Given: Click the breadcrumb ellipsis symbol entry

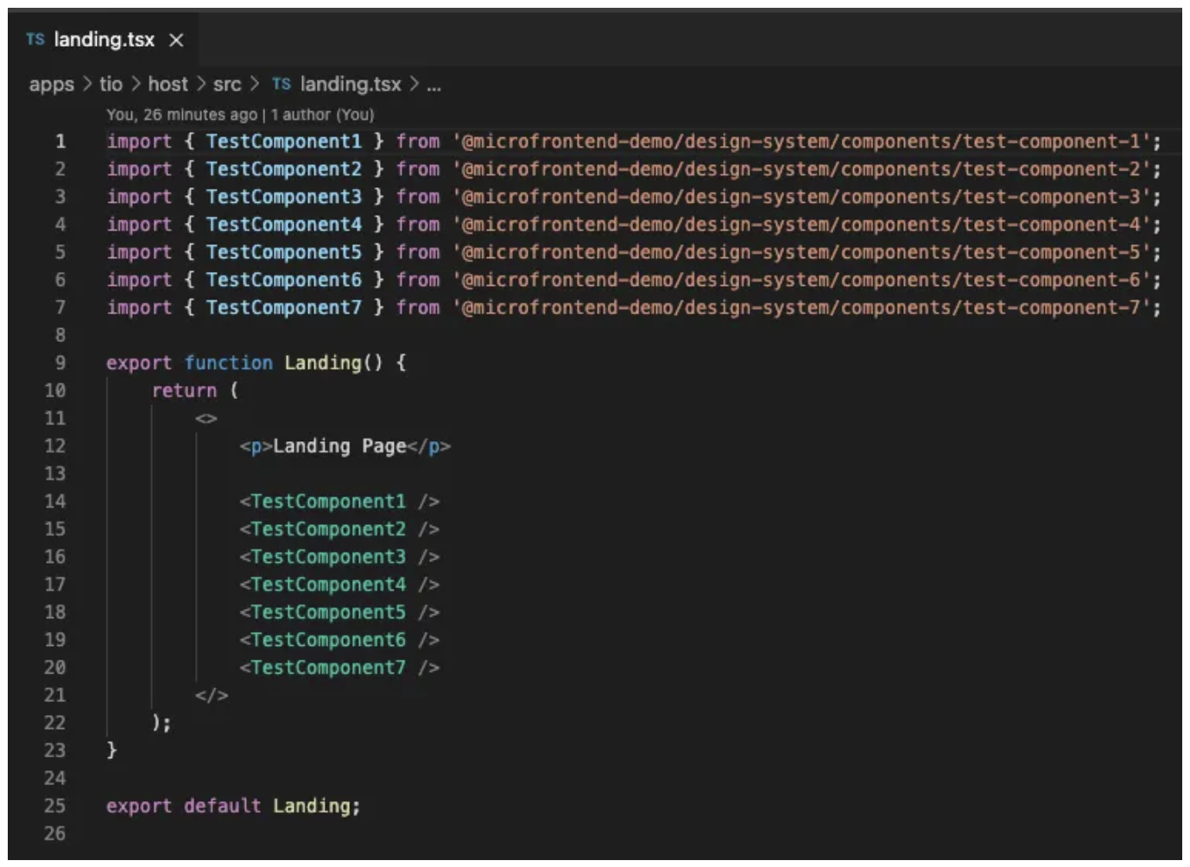Looking at the screenshot, I should coord(434,85).
